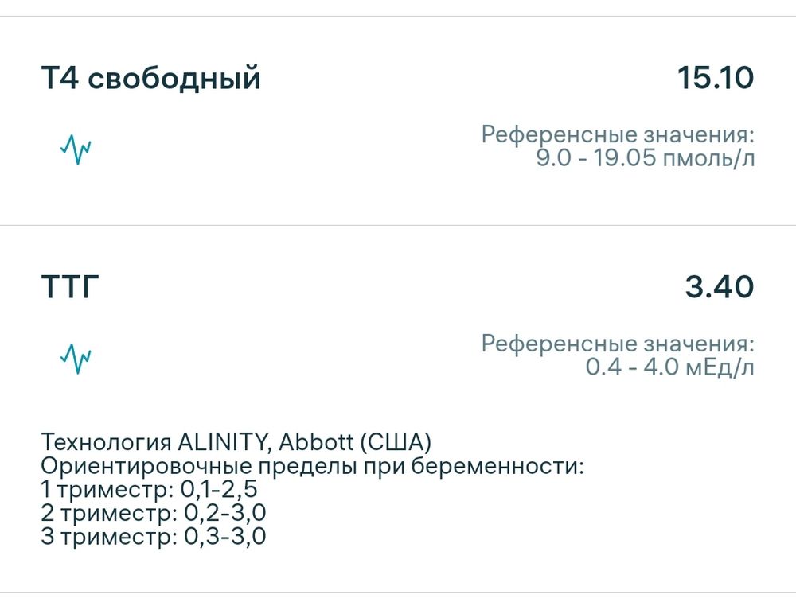Select the value 3.40
Viewport: 796px width, 598px height.
point(718,285)
